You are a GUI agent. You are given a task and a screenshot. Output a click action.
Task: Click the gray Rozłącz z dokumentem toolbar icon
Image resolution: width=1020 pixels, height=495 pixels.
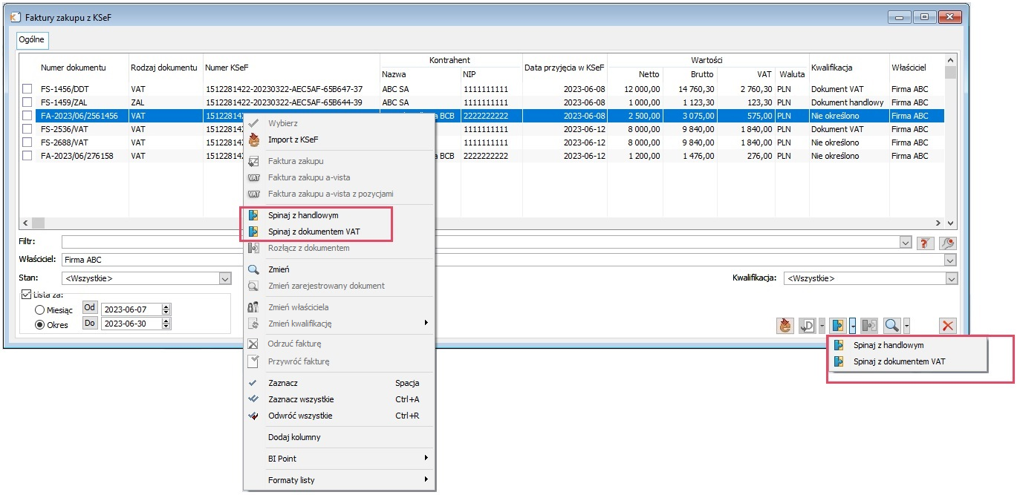coord(870,325)
